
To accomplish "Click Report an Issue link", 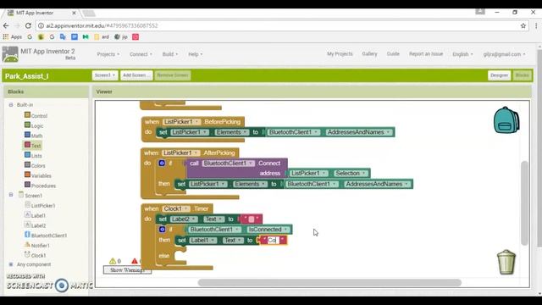I will coord(426,54).
